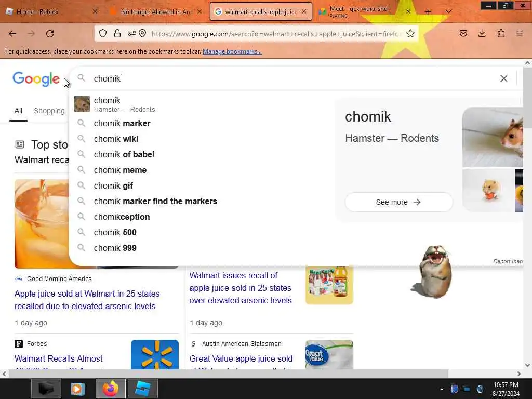532x399 pixels.
Task: Bookmark this page with the star
Action: 410,33
